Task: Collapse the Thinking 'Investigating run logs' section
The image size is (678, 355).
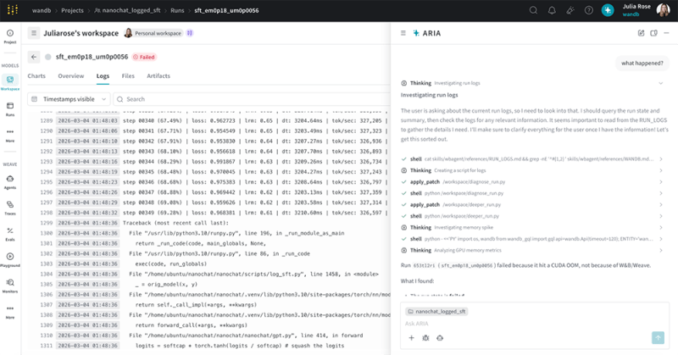Action: coord(661,83)
